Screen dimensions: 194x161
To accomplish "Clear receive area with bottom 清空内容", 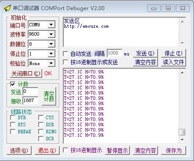I will tap(145, 150).
